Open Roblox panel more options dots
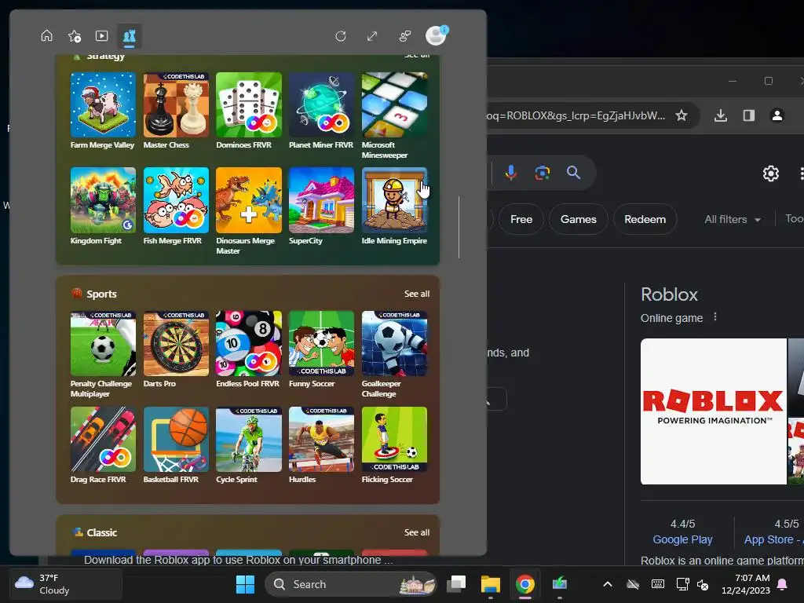 (x=715, y=317)
